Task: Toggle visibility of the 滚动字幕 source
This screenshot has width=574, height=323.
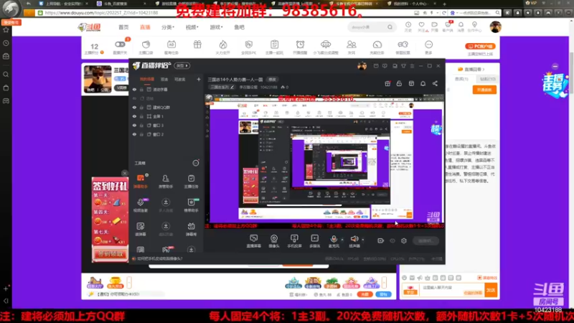Action: 134,89
